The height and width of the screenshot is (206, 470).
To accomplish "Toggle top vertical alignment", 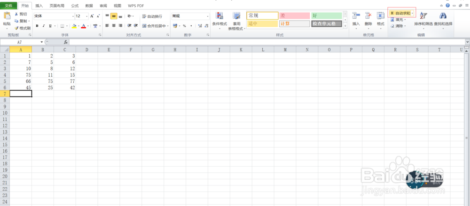I will (x=107, y=16).
